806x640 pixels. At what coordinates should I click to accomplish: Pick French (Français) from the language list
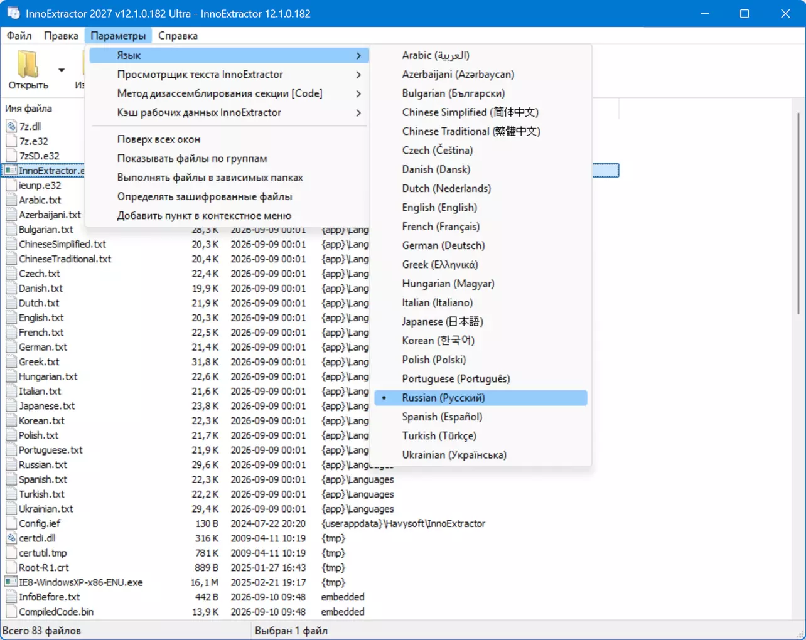click(x=481, y=227)
